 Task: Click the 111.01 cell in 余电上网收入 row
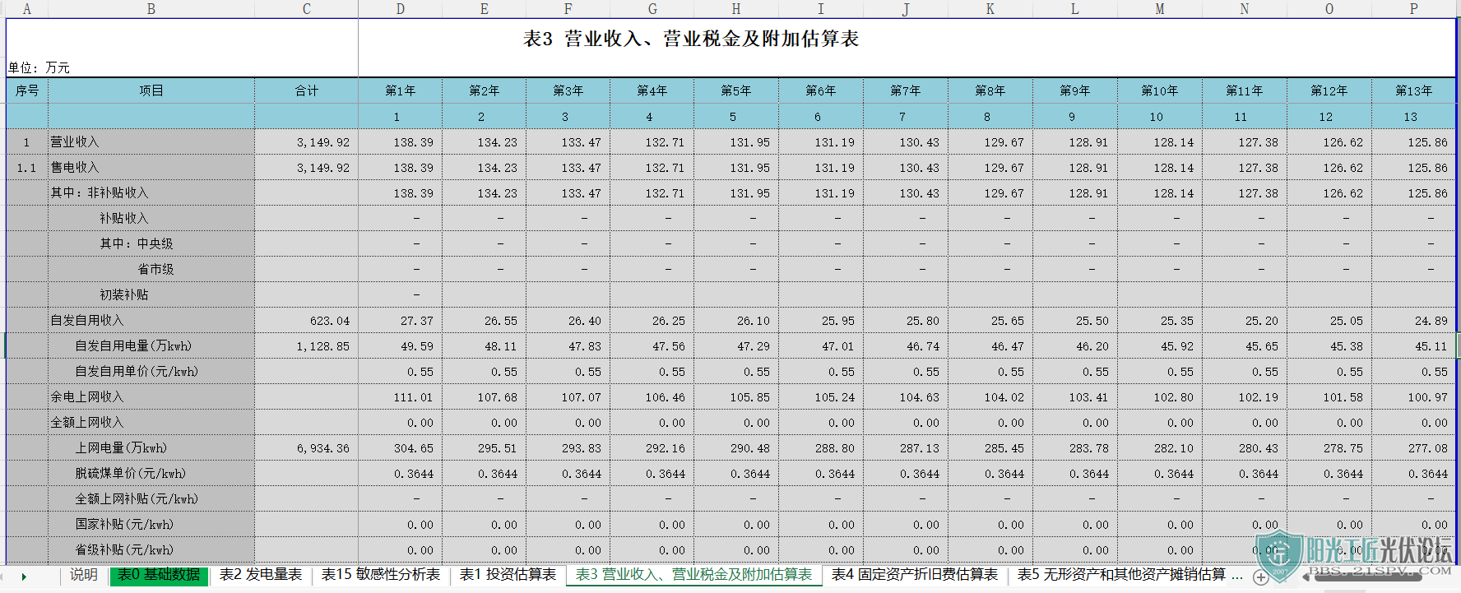[x=401, y=397]
